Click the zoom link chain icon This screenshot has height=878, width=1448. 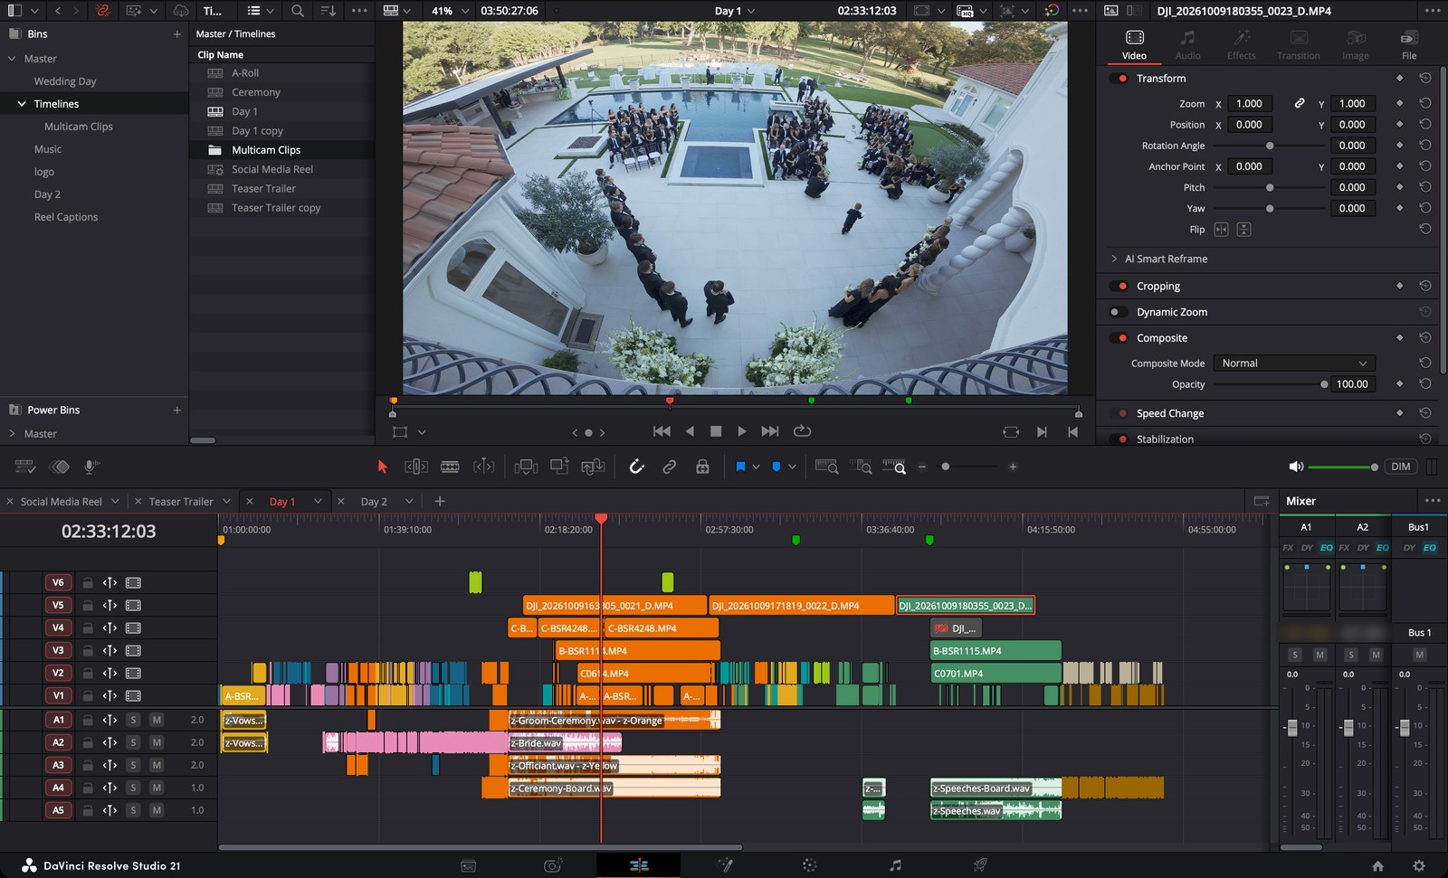pyautogui.click(x=1300, y=103)
